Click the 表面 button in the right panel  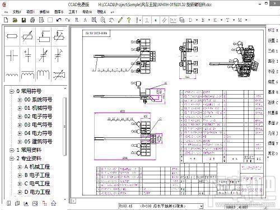coord(273,123)
